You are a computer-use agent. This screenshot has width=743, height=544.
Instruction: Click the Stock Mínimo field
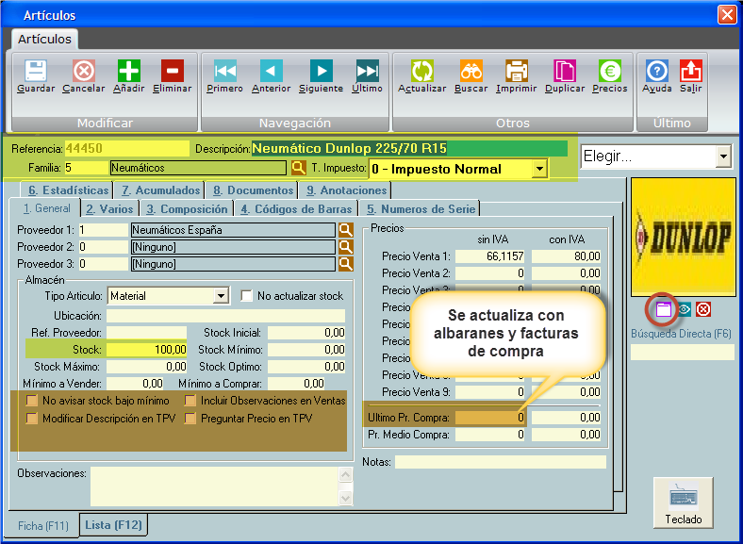pyautogui.click(x=306, y=350)
